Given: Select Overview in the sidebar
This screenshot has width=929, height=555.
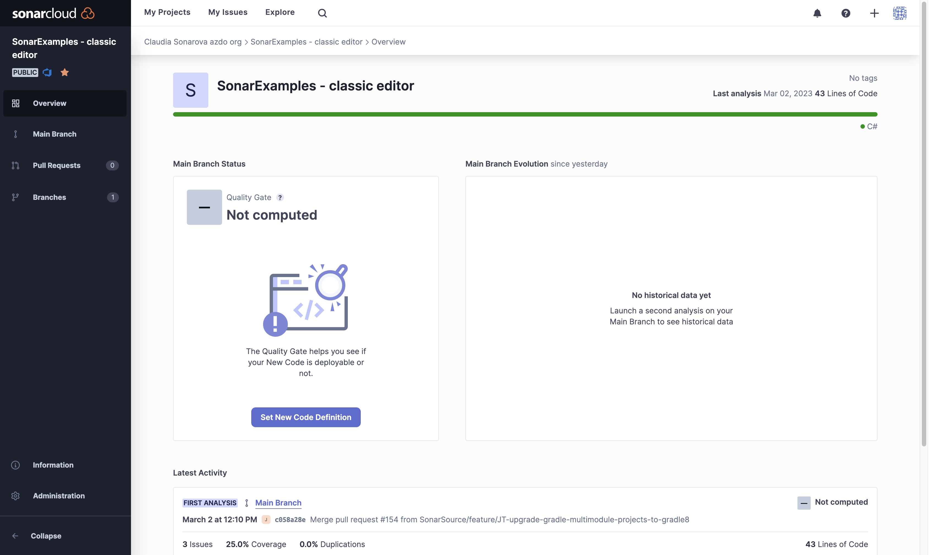Looking at the screenshot, I should (65, 103).
